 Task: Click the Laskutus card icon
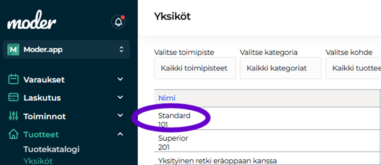pos(13,97)
